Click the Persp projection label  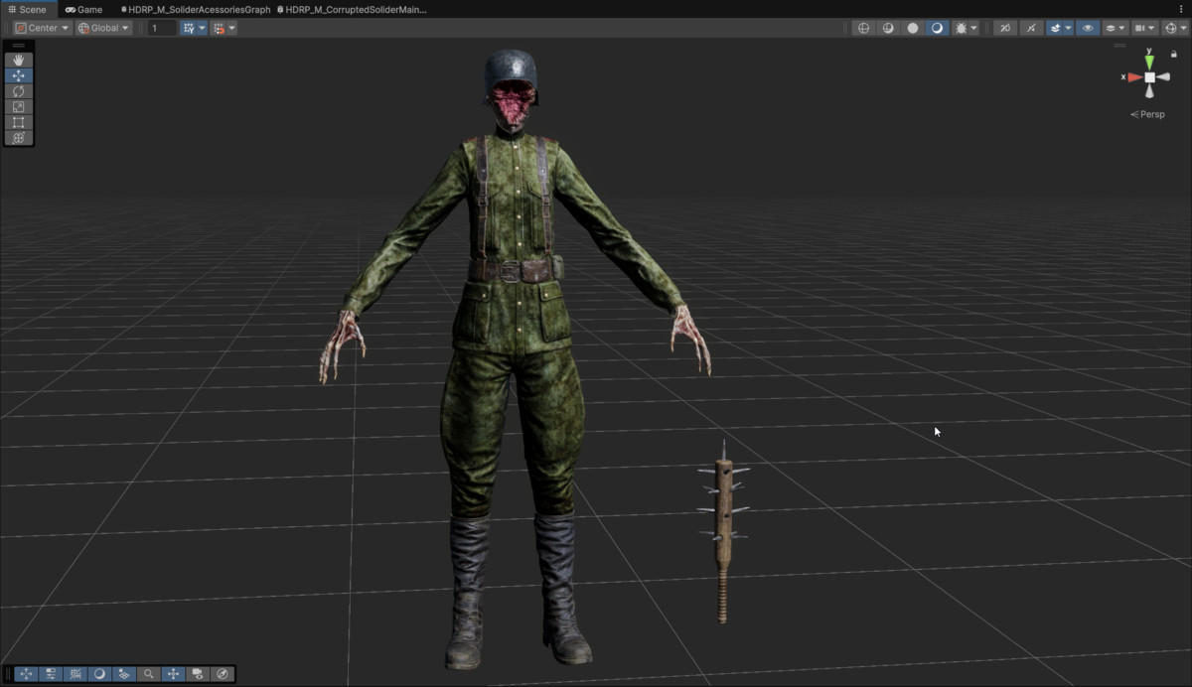(1148, 114)
